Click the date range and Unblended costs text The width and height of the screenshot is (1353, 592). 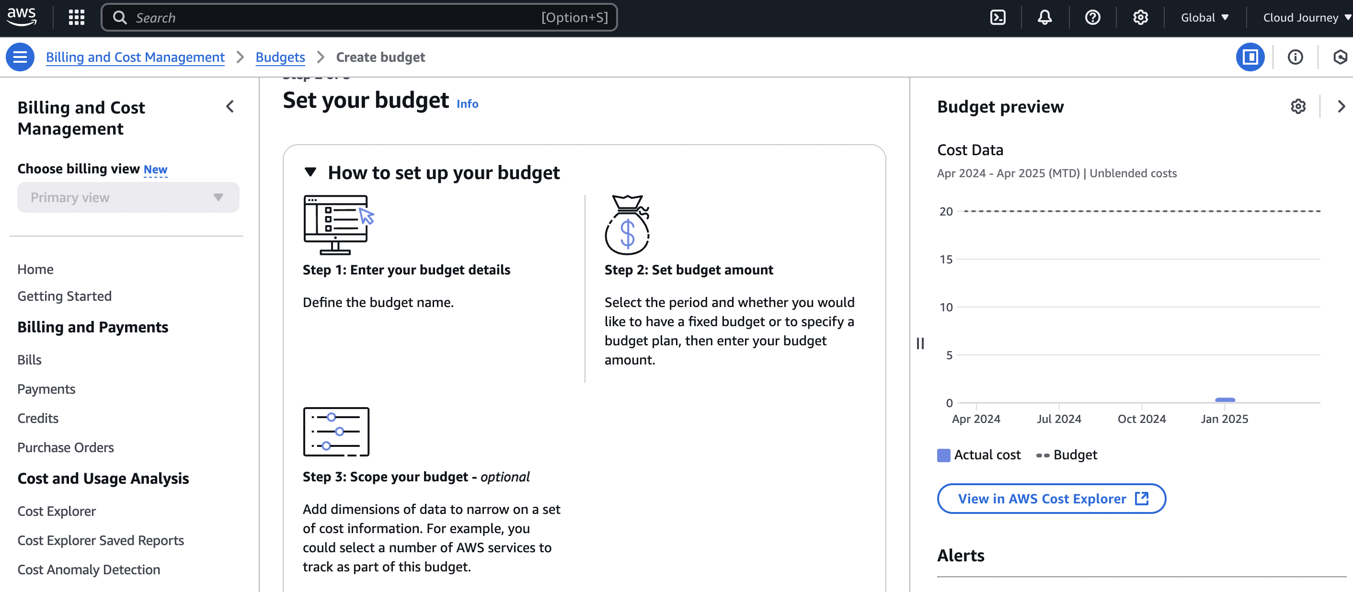tap(1057, 173)
